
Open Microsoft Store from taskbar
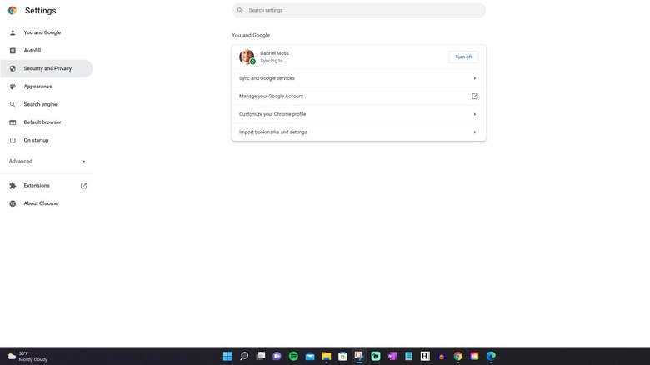coord(342,356)
